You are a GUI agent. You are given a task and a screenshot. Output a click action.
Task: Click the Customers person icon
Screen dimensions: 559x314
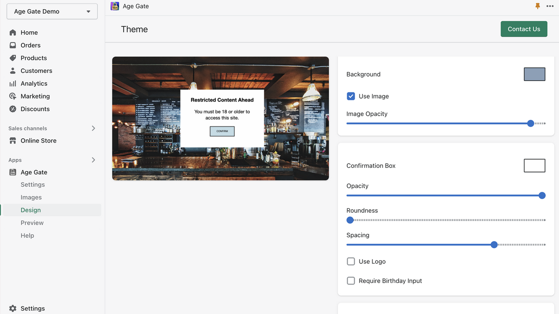[x=13, y=71]
